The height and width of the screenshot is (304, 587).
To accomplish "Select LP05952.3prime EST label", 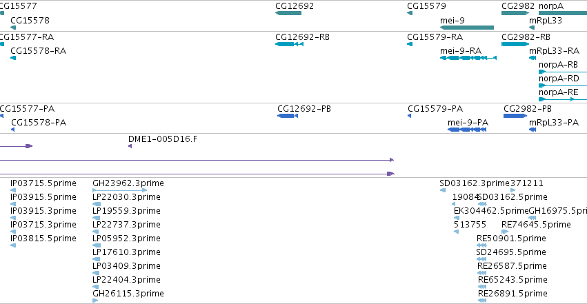I will click(126, 239).
